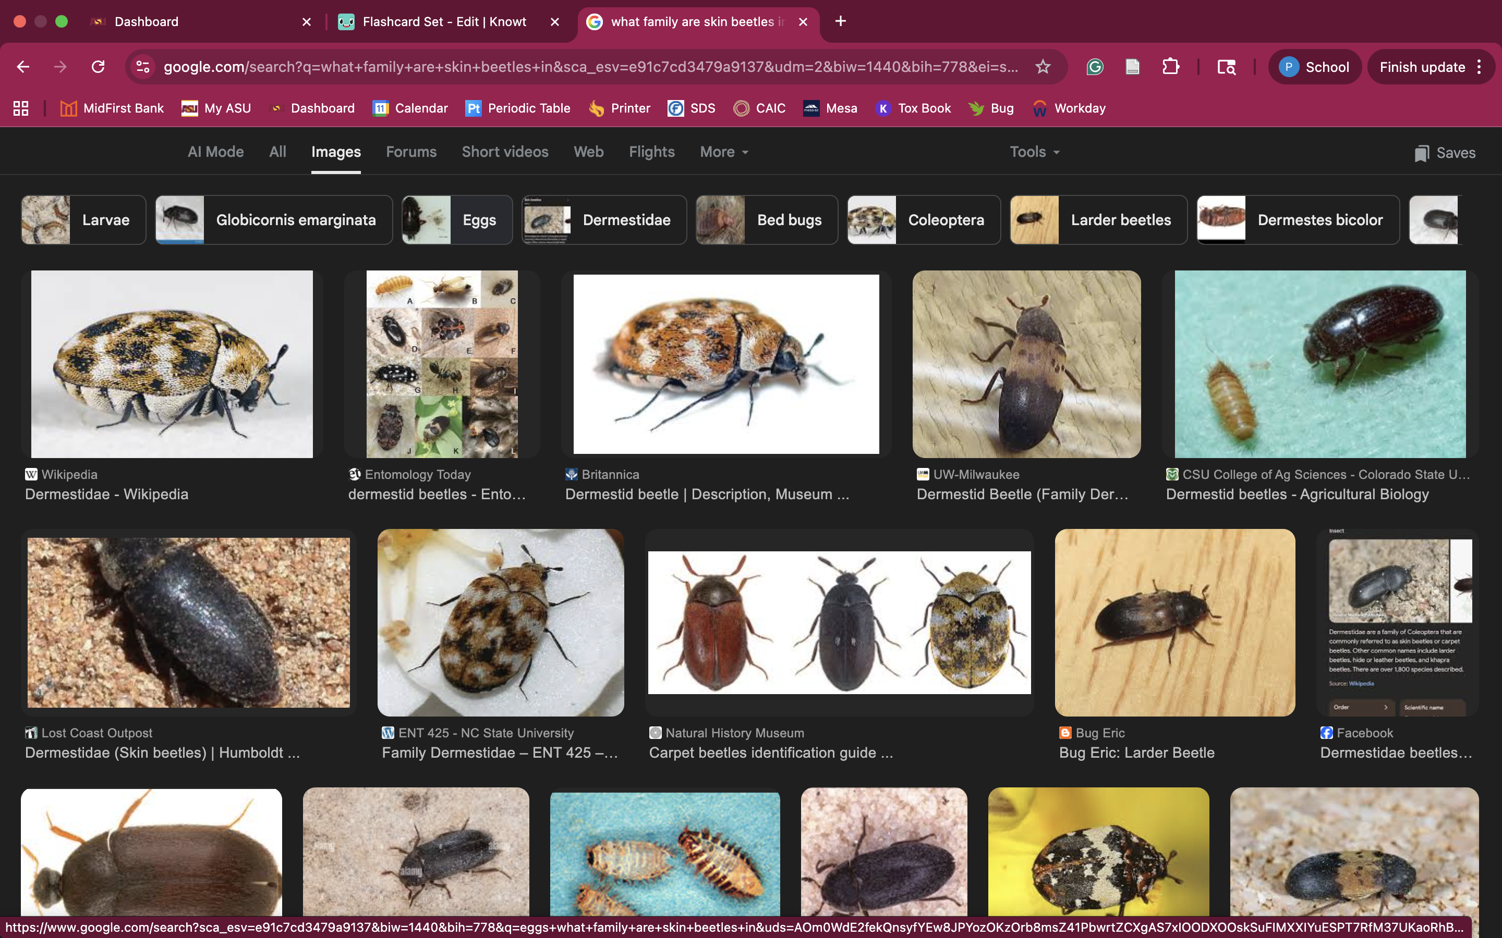Open the apps grid bookmark icon
Image resolution: width=1502 pixels, height=938 pixels.
click(x=21, y=108)
